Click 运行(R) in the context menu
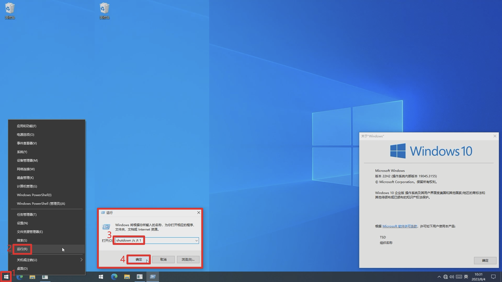 47,249
